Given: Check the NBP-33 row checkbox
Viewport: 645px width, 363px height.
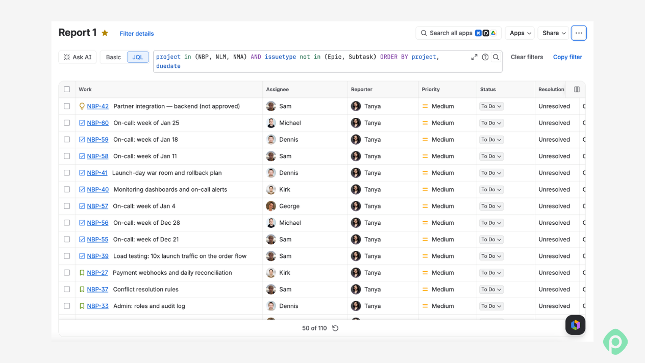Looking at the screenshot, I should pyautogui.click(x=67, y=306).
